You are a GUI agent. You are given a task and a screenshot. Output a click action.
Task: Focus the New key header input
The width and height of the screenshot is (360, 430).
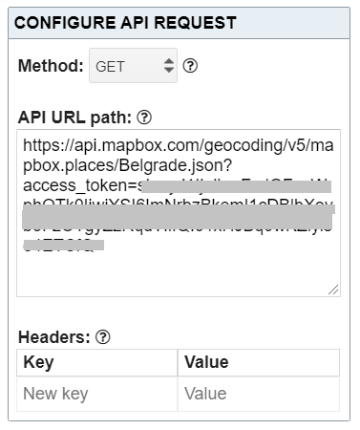point(97,394)
